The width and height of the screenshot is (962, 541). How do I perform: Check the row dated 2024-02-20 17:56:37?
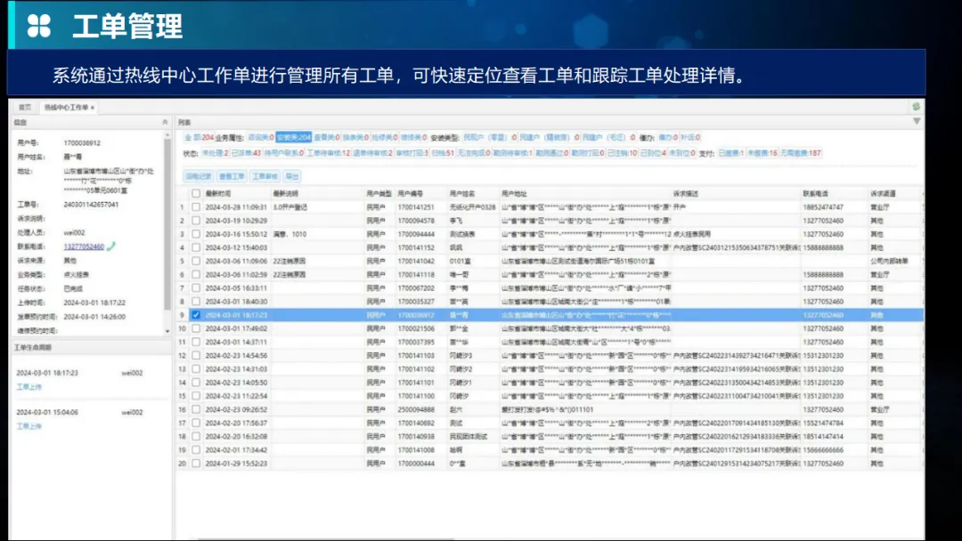196,423
